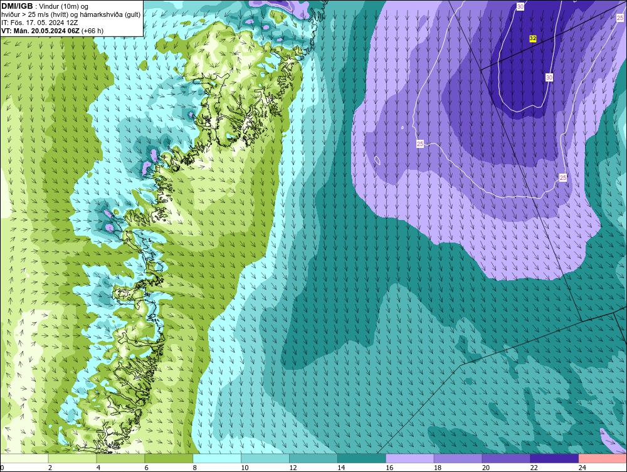The height and width of the screenshot is (472, 627).
Task: Click the 22–24 m/s dark indigo legend swatch
Action: coord(554,458)
